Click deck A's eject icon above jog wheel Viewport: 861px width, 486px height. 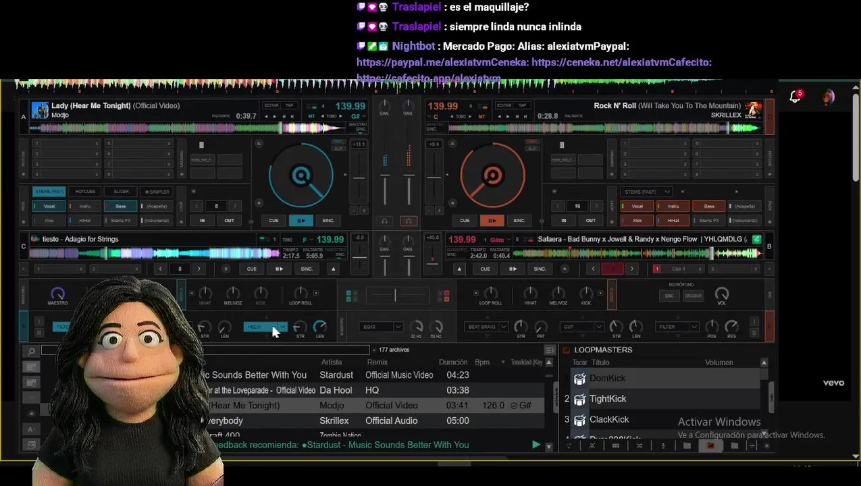(x=259, y=144)
